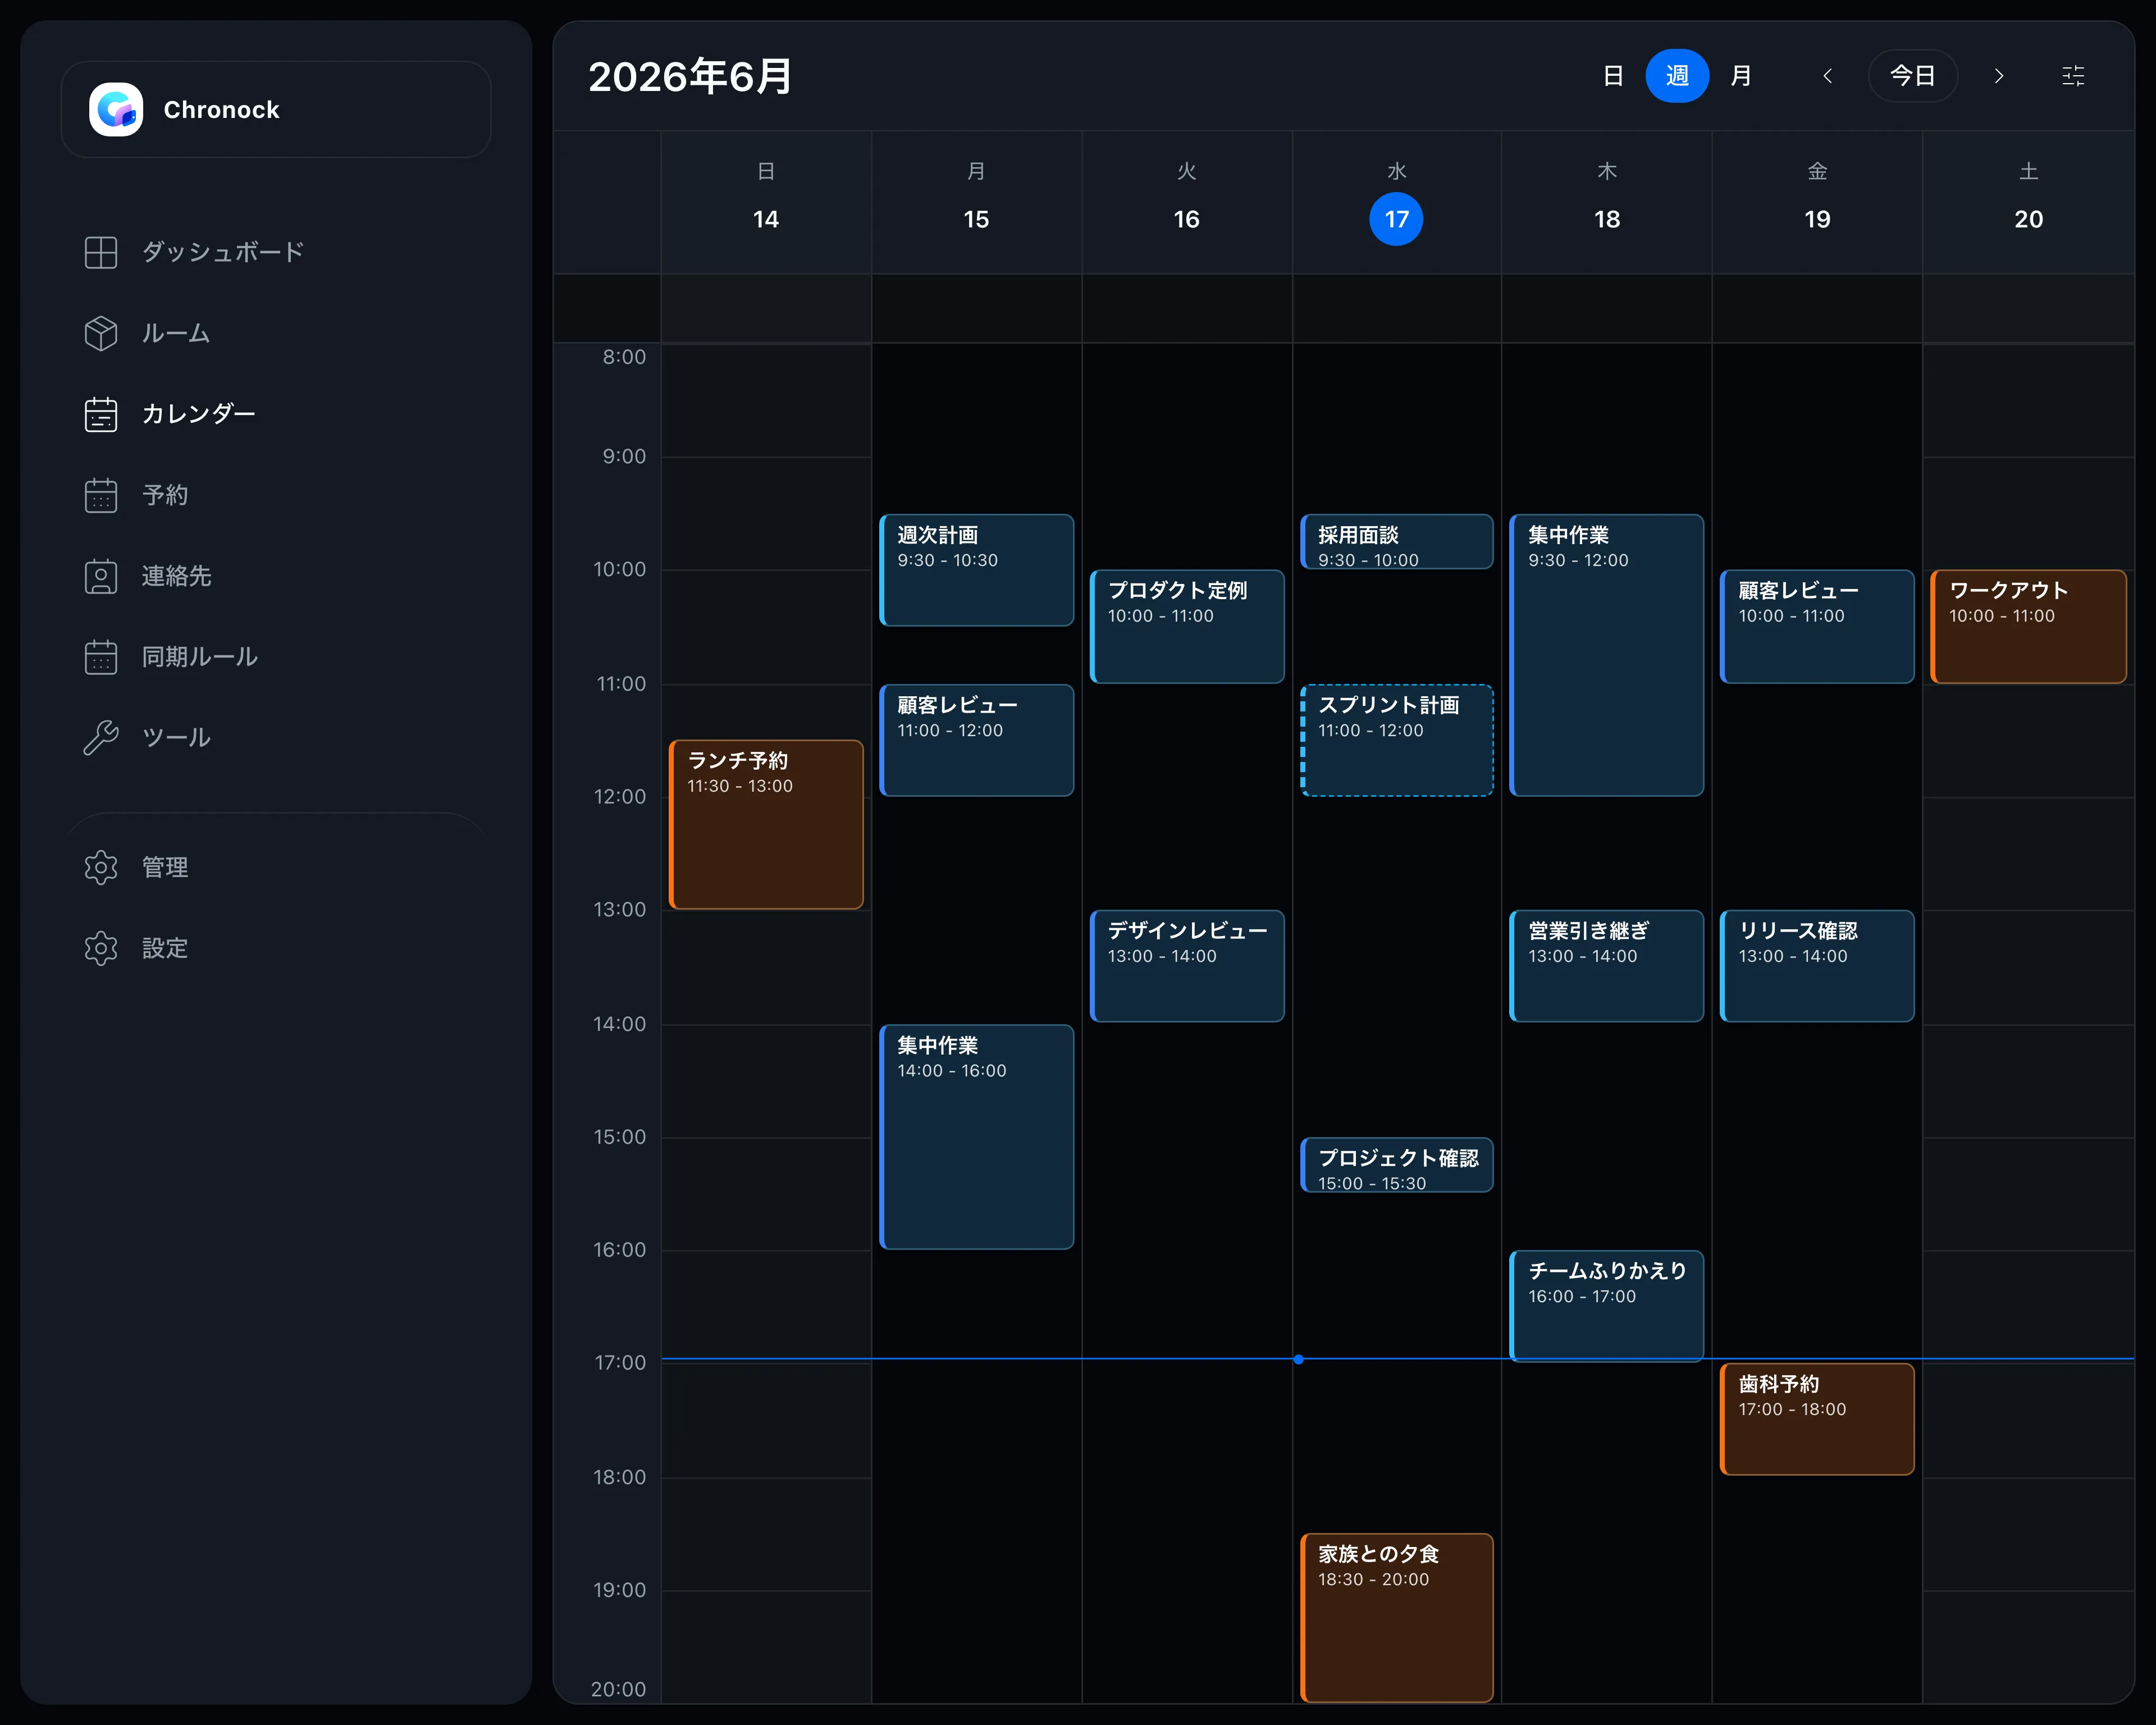
Task: Switch to 月 month view
Action: tap(1741, 76)
